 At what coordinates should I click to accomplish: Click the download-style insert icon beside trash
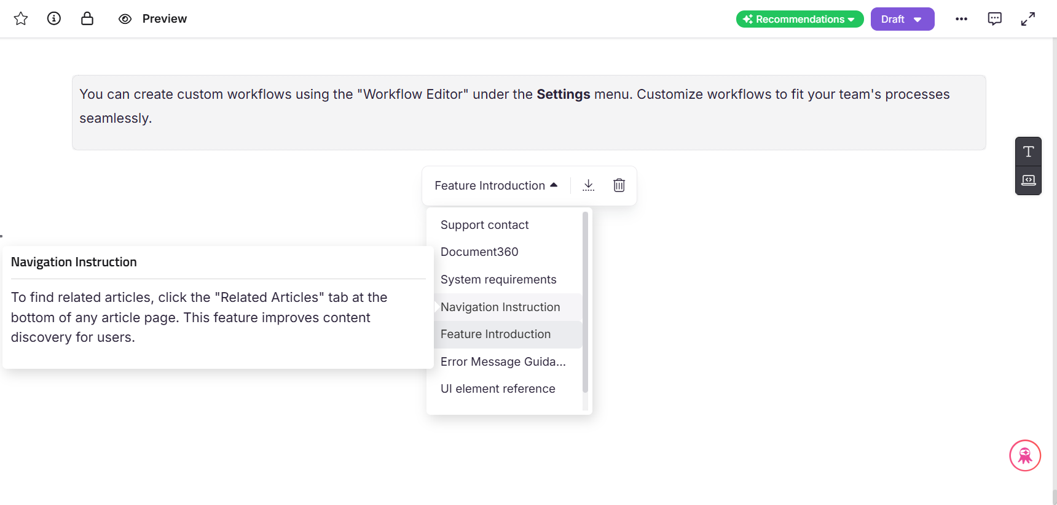point(588,185)
